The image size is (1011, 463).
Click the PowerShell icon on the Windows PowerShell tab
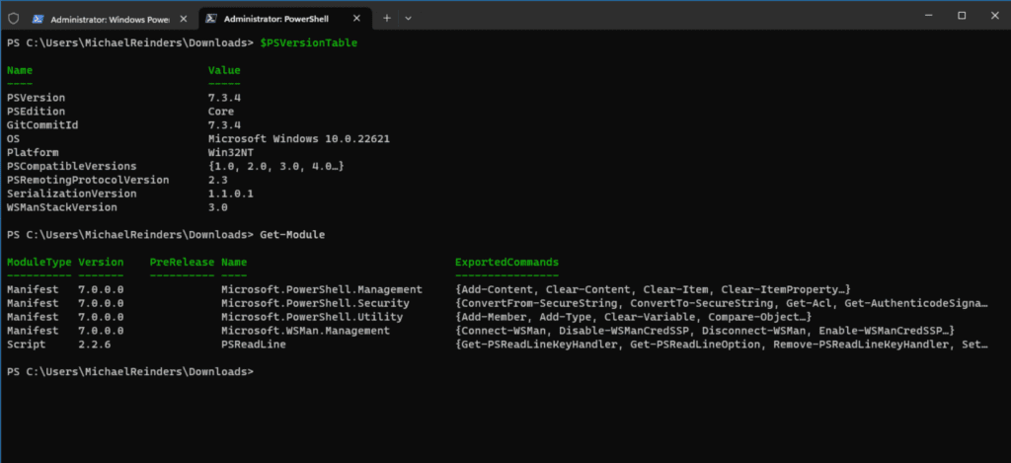39,19
